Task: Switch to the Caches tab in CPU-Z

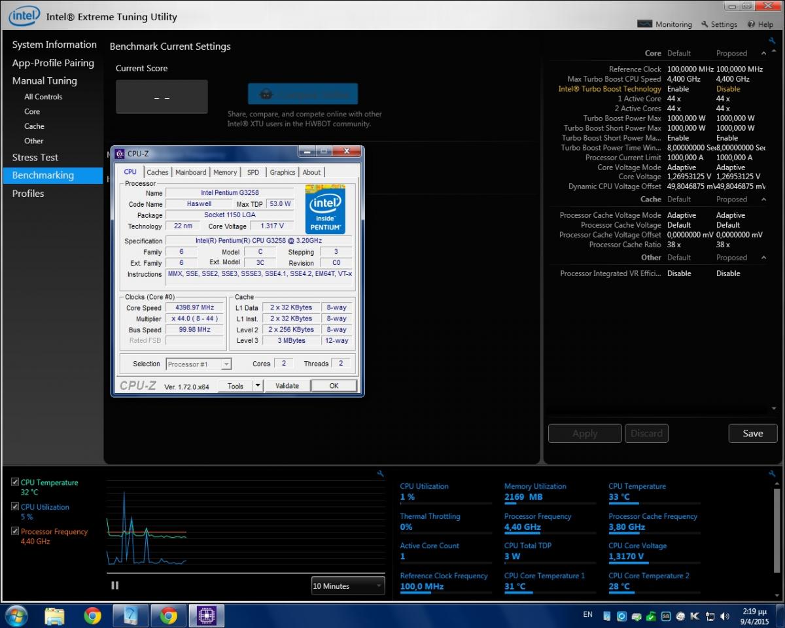Action: coord(158,172)
